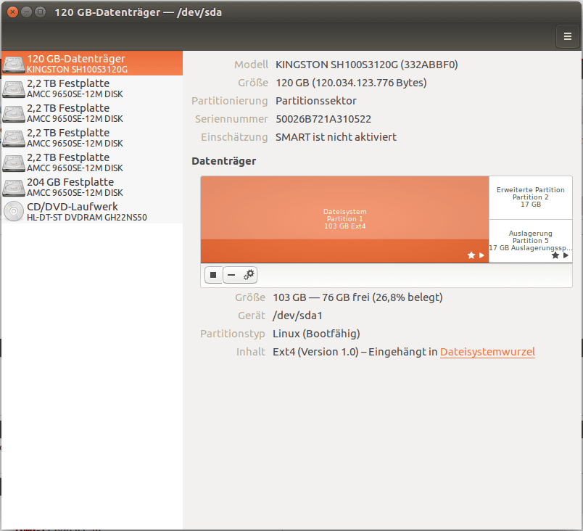Click the CD/DVD-Laufwerk disc icon
Image resolution: width=583 pixels, height=531 pixels.
coord(14,211)
